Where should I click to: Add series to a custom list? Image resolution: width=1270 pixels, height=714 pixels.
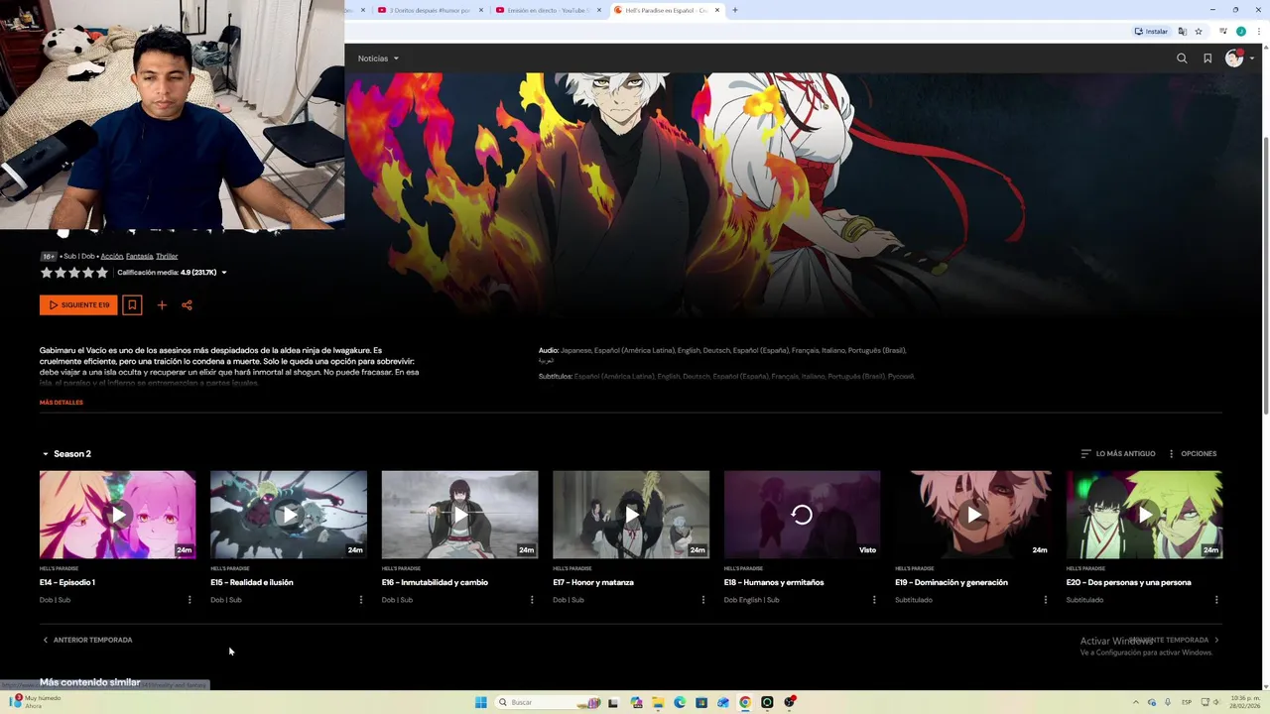(x=162, y=305)
